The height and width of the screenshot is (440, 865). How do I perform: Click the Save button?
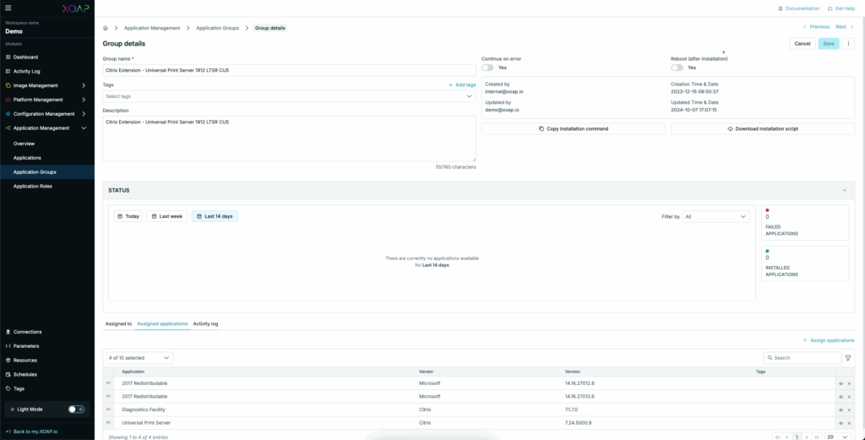(x=829, y=44)
